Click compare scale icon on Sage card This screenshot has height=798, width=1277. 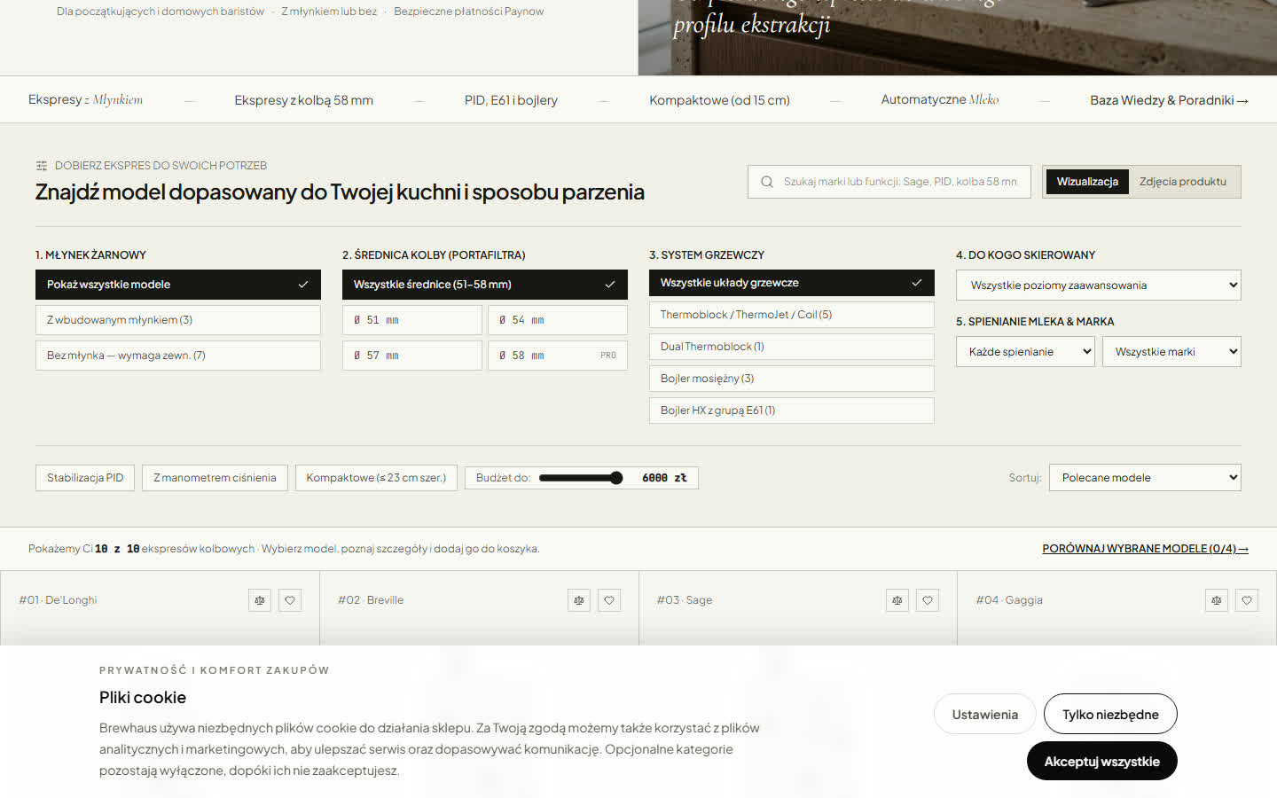[897, 600]
